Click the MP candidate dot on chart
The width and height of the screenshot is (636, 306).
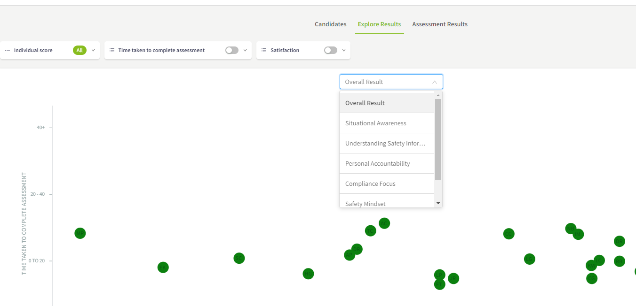(x=80, y=233)
